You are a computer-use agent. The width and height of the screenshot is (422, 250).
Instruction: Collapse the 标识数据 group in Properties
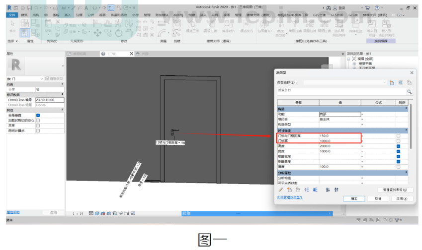coord(63,95)
